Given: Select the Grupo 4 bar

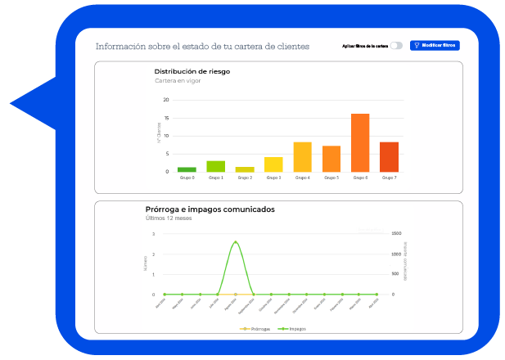Looking at the screenshot, I should 302,157.
